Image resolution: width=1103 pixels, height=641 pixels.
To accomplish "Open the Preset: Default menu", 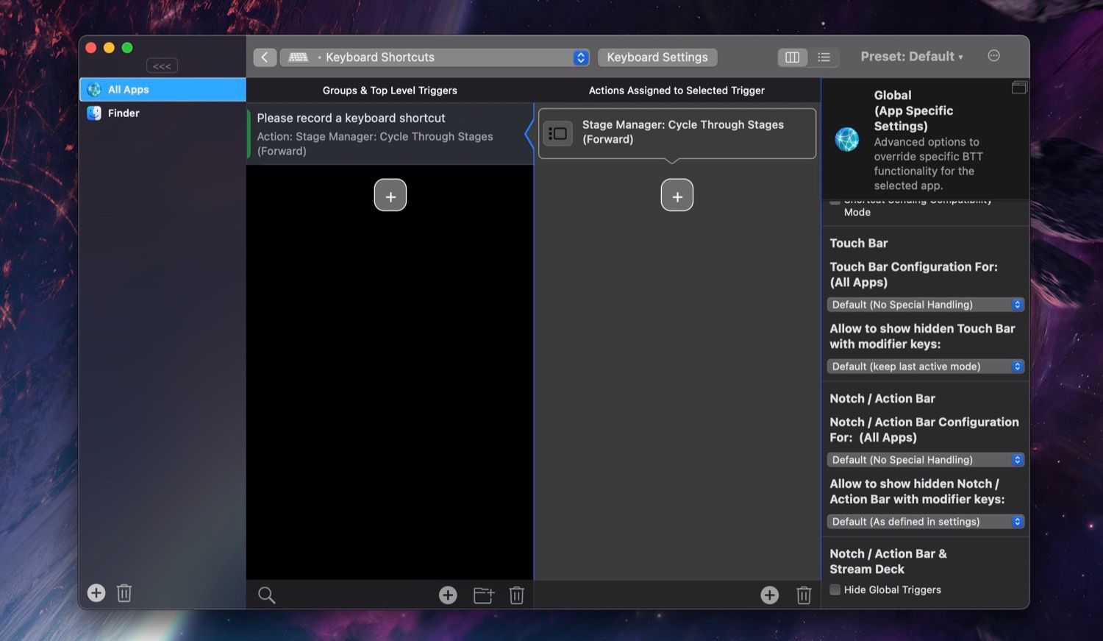I will (x=912, y=55).
